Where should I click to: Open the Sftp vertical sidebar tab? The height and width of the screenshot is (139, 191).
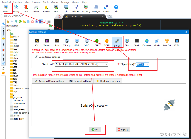(x=3, y=70)
